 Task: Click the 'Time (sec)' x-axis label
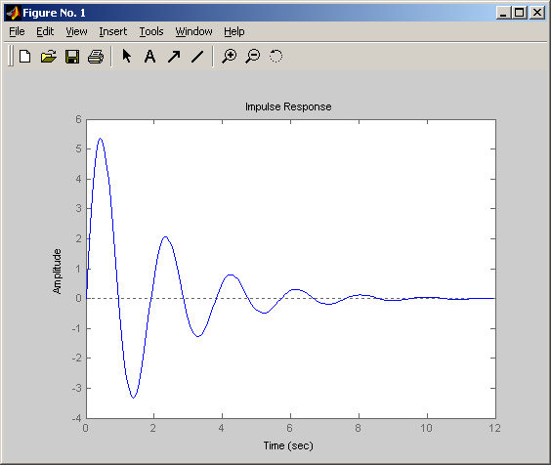(x=288, y=445)
